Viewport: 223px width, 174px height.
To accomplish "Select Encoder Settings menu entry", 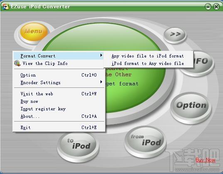I will pos(59,82).
